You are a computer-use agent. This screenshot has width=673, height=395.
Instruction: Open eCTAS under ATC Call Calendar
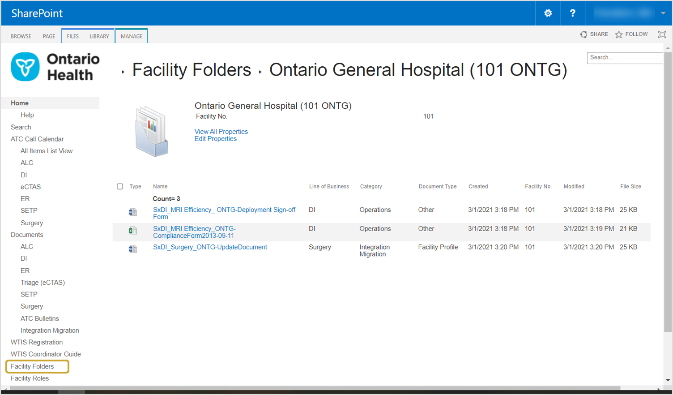(x=30, y=187)
